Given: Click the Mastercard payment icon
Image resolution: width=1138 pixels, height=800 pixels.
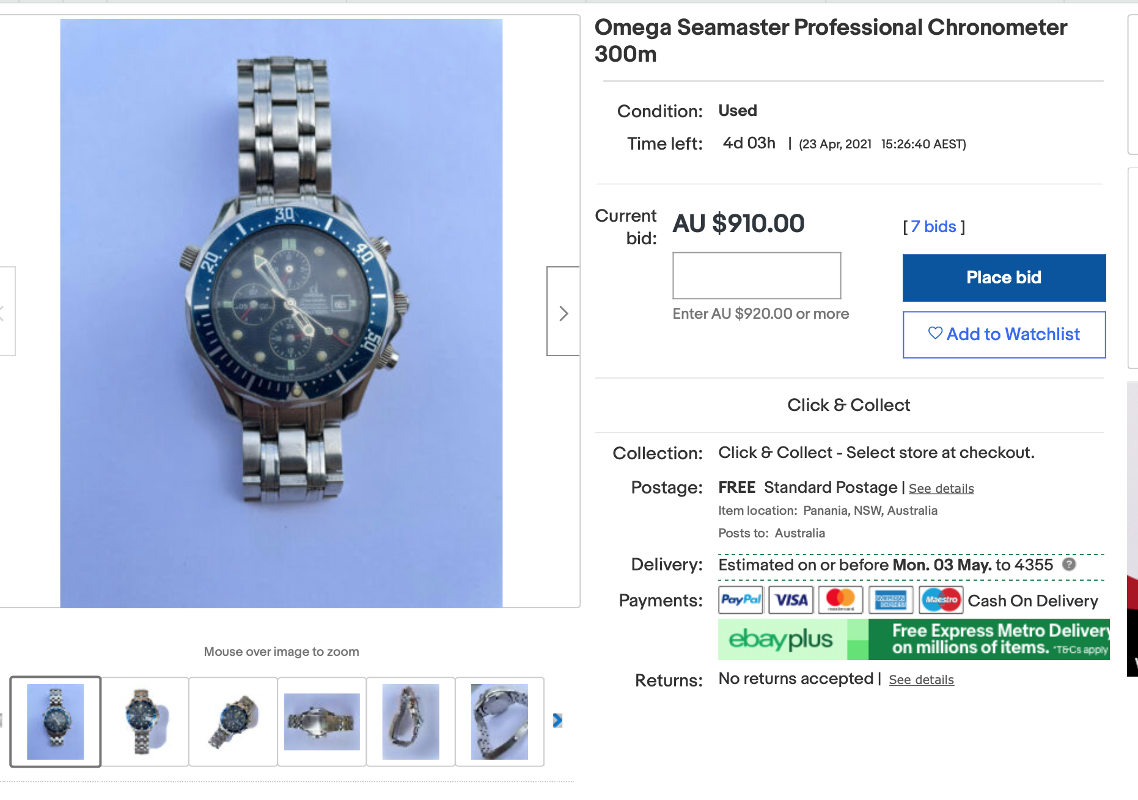Looking at the screenshot, I should tap(841, 600).
